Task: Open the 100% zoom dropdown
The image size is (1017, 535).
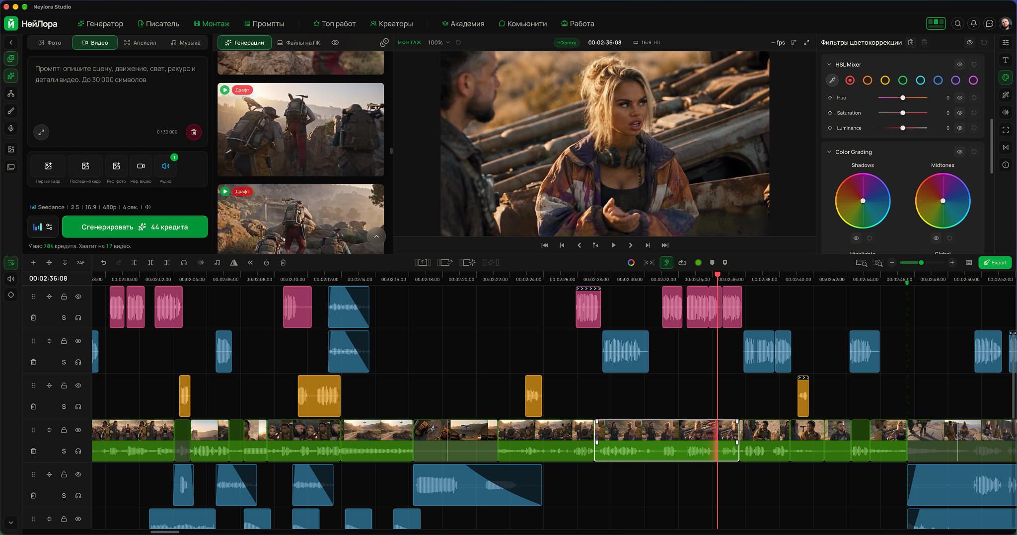Action: coord(439,42)
